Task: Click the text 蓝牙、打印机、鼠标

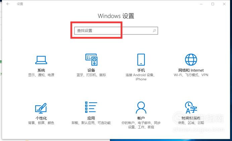Action: [91, 75]
